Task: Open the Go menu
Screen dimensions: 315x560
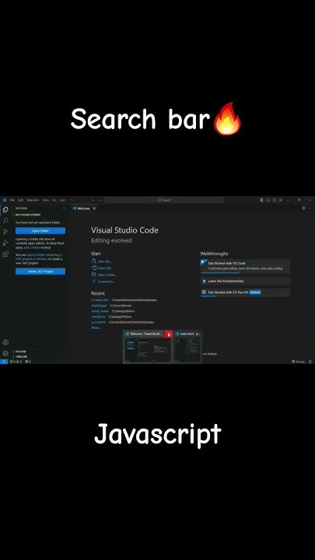Action: tap(54, 200)
